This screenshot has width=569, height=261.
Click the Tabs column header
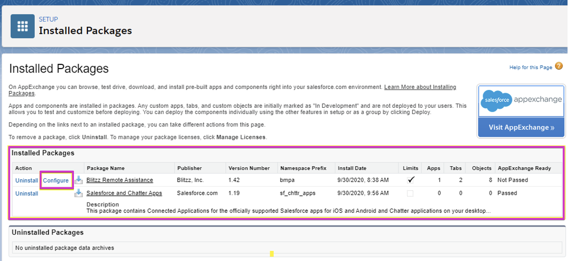pos(456,168)
